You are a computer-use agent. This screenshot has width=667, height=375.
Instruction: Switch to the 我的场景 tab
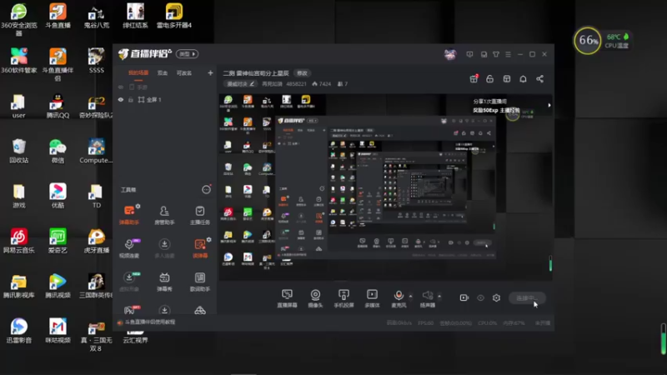coord(138,73)
